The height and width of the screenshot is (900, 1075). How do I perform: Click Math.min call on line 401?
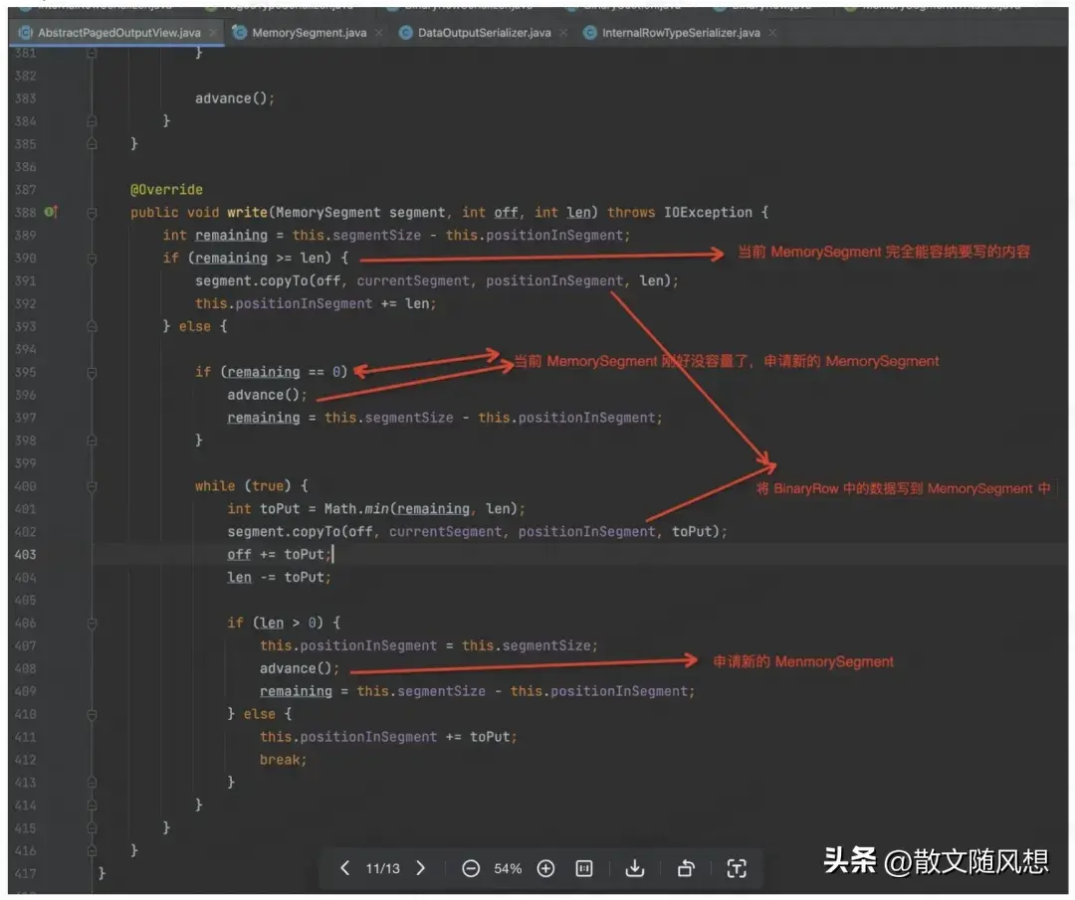point(356,509)
